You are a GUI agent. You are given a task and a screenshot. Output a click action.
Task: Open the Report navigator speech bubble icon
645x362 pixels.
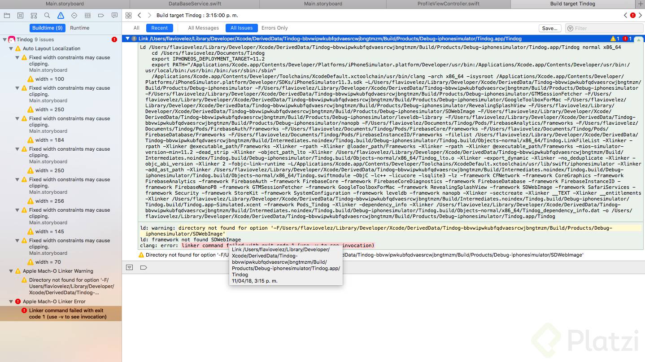[114, 15]
